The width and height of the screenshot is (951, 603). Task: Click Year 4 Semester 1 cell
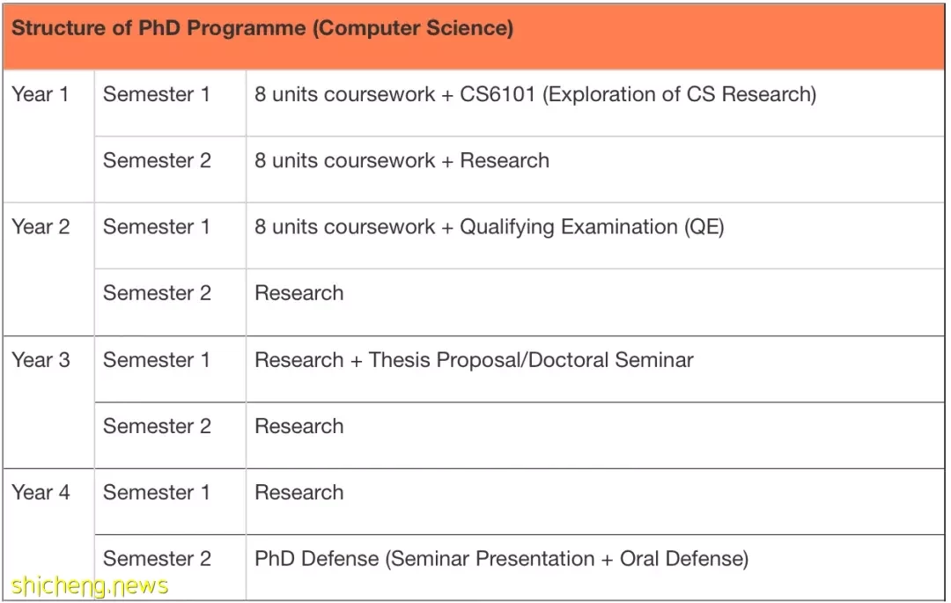(x=171, y=501)
